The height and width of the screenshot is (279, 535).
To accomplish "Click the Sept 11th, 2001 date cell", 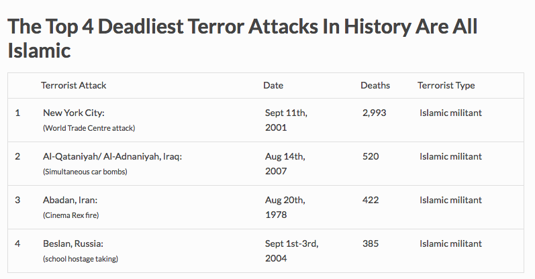I will coord(285,119).
